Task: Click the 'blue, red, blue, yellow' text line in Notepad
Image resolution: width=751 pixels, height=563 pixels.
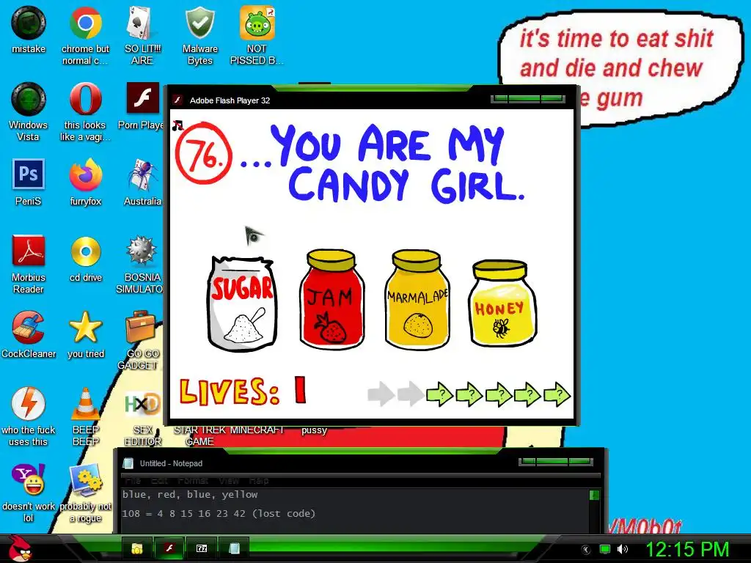Action: (x=190, y=495)
